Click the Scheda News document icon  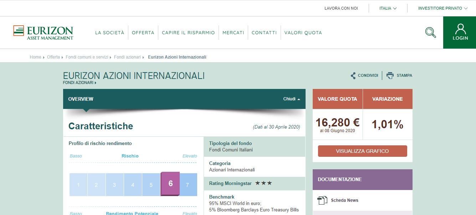(x=322, y=200)
